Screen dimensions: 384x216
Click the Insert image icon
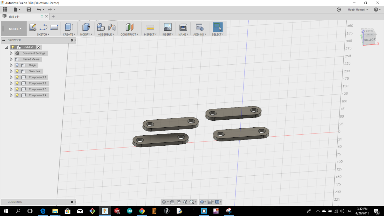coord(168,27)
